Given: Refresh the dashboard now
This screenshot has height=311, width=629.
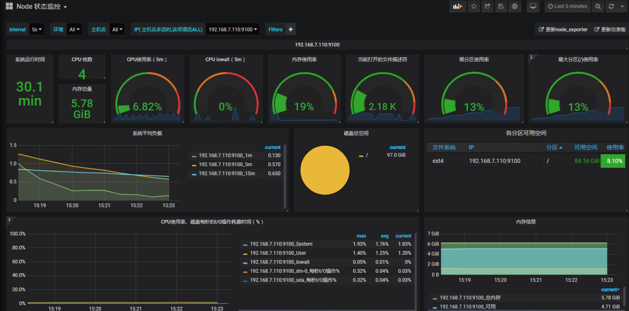Looking at the screenshot, I should click(x=611, y=6).
